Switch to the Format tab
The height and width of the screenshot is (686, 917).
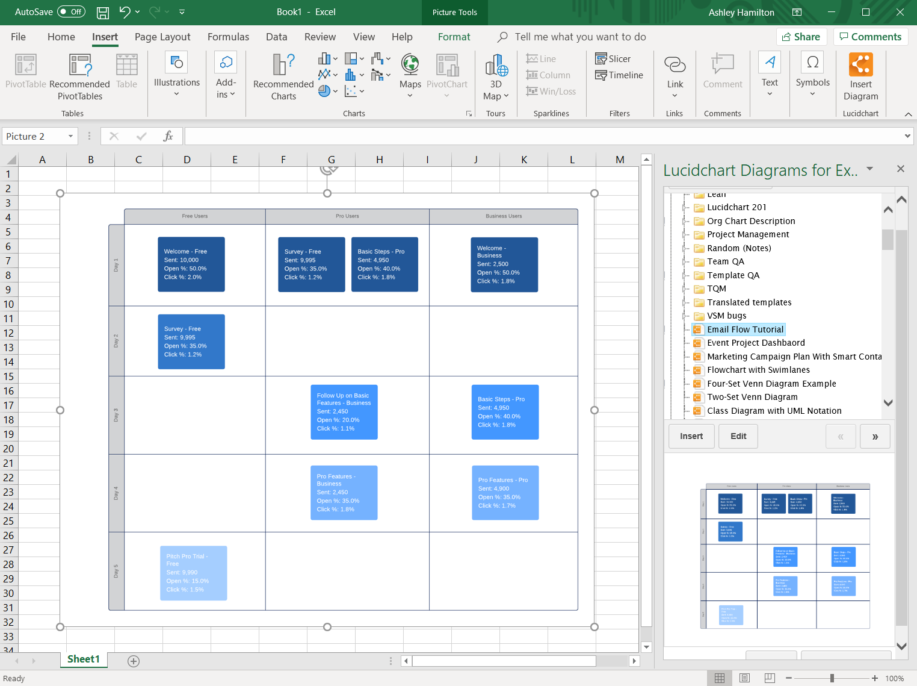click(x=454, y=37)
